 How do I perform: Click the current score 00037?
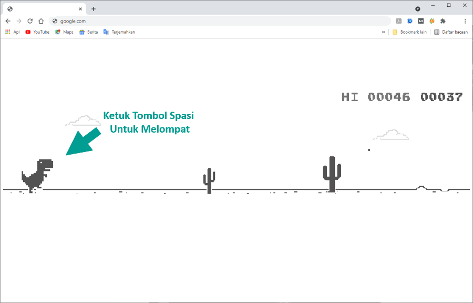click(x=441, y=97)
